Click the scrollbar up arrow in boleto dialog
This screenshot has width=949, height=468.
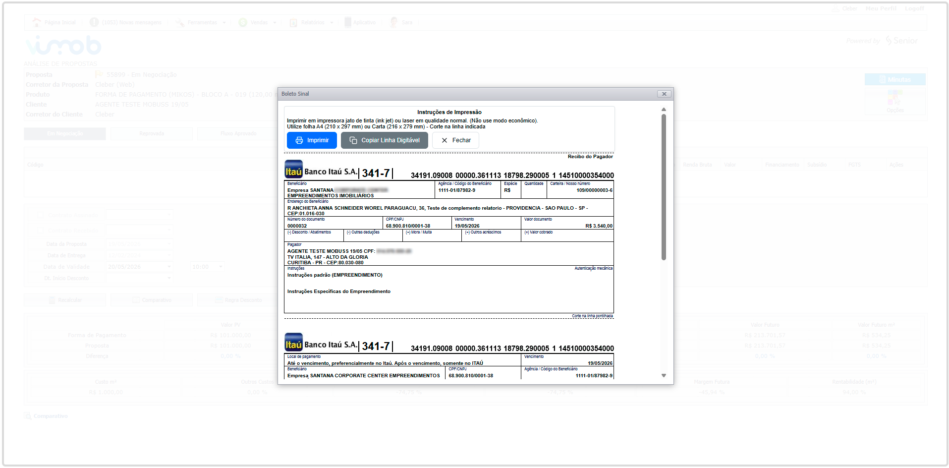pyautogui.click(x=664, y=110)
